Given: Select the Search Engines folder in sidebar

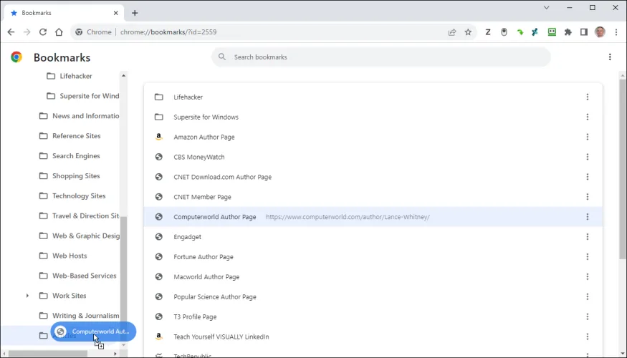Looking at the screenshot, I should [75, 156].
